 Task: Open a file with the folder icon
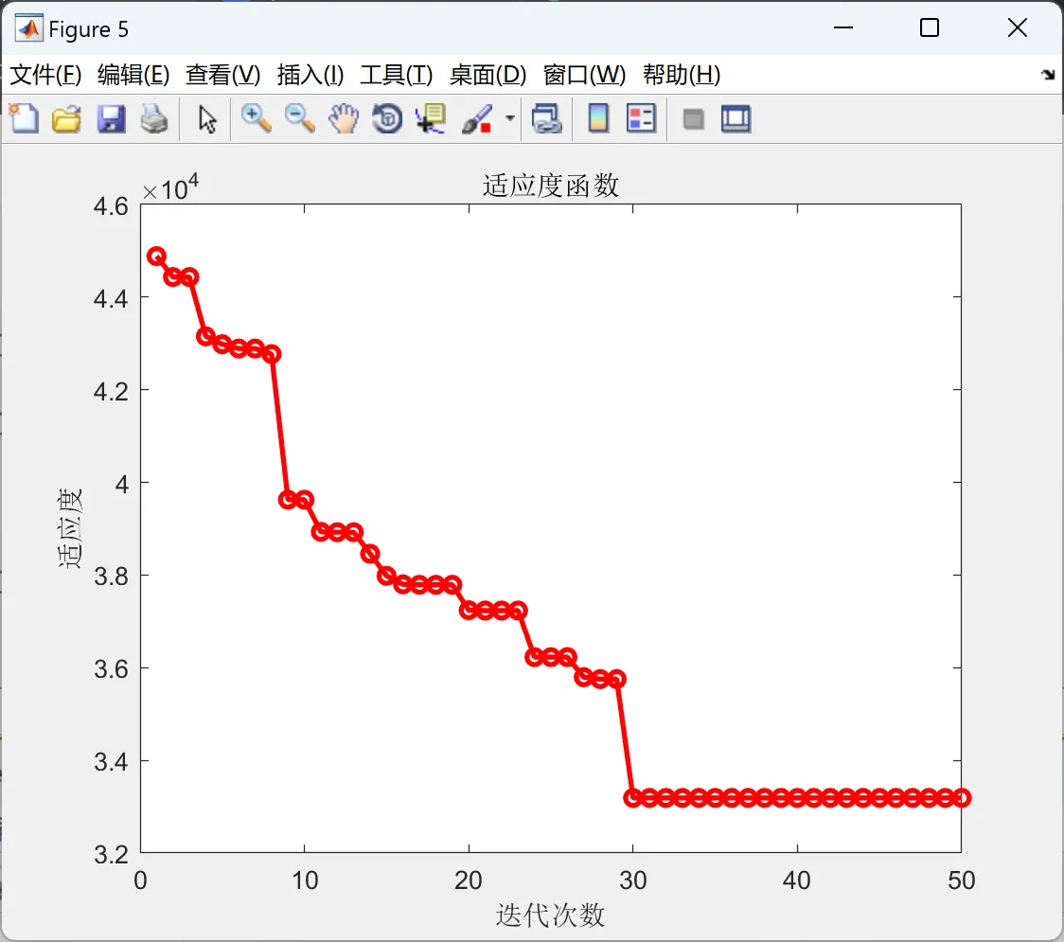(66, 118)
